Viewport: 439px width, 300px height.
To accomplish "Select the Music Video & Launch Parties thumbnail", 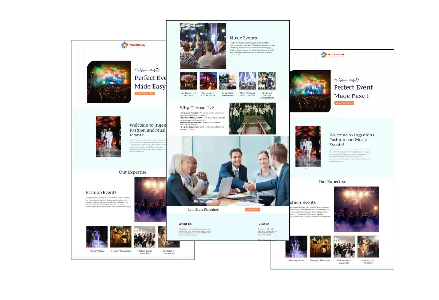I will coord(247,81).
